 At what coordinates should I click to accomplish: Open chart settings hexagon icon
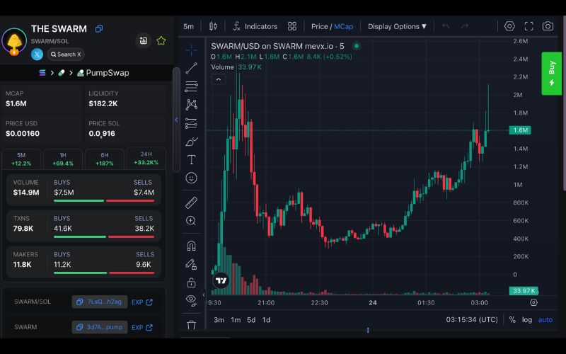[x=509, y=26]
